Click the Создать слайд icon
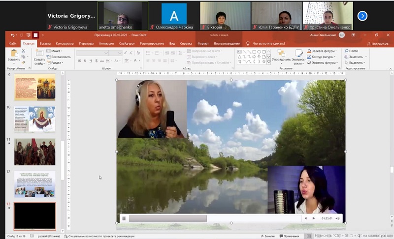 click(x=39, y=54)
